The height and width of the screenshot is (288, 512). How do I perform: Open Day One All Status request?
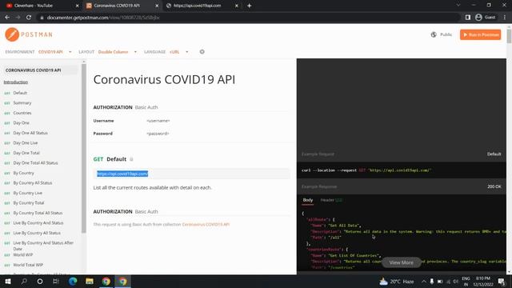(x=30, y=133)
